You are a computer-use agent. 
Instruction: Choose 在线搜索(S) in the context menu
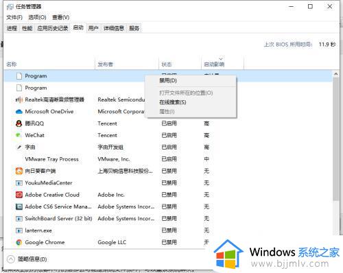[191, 102]
